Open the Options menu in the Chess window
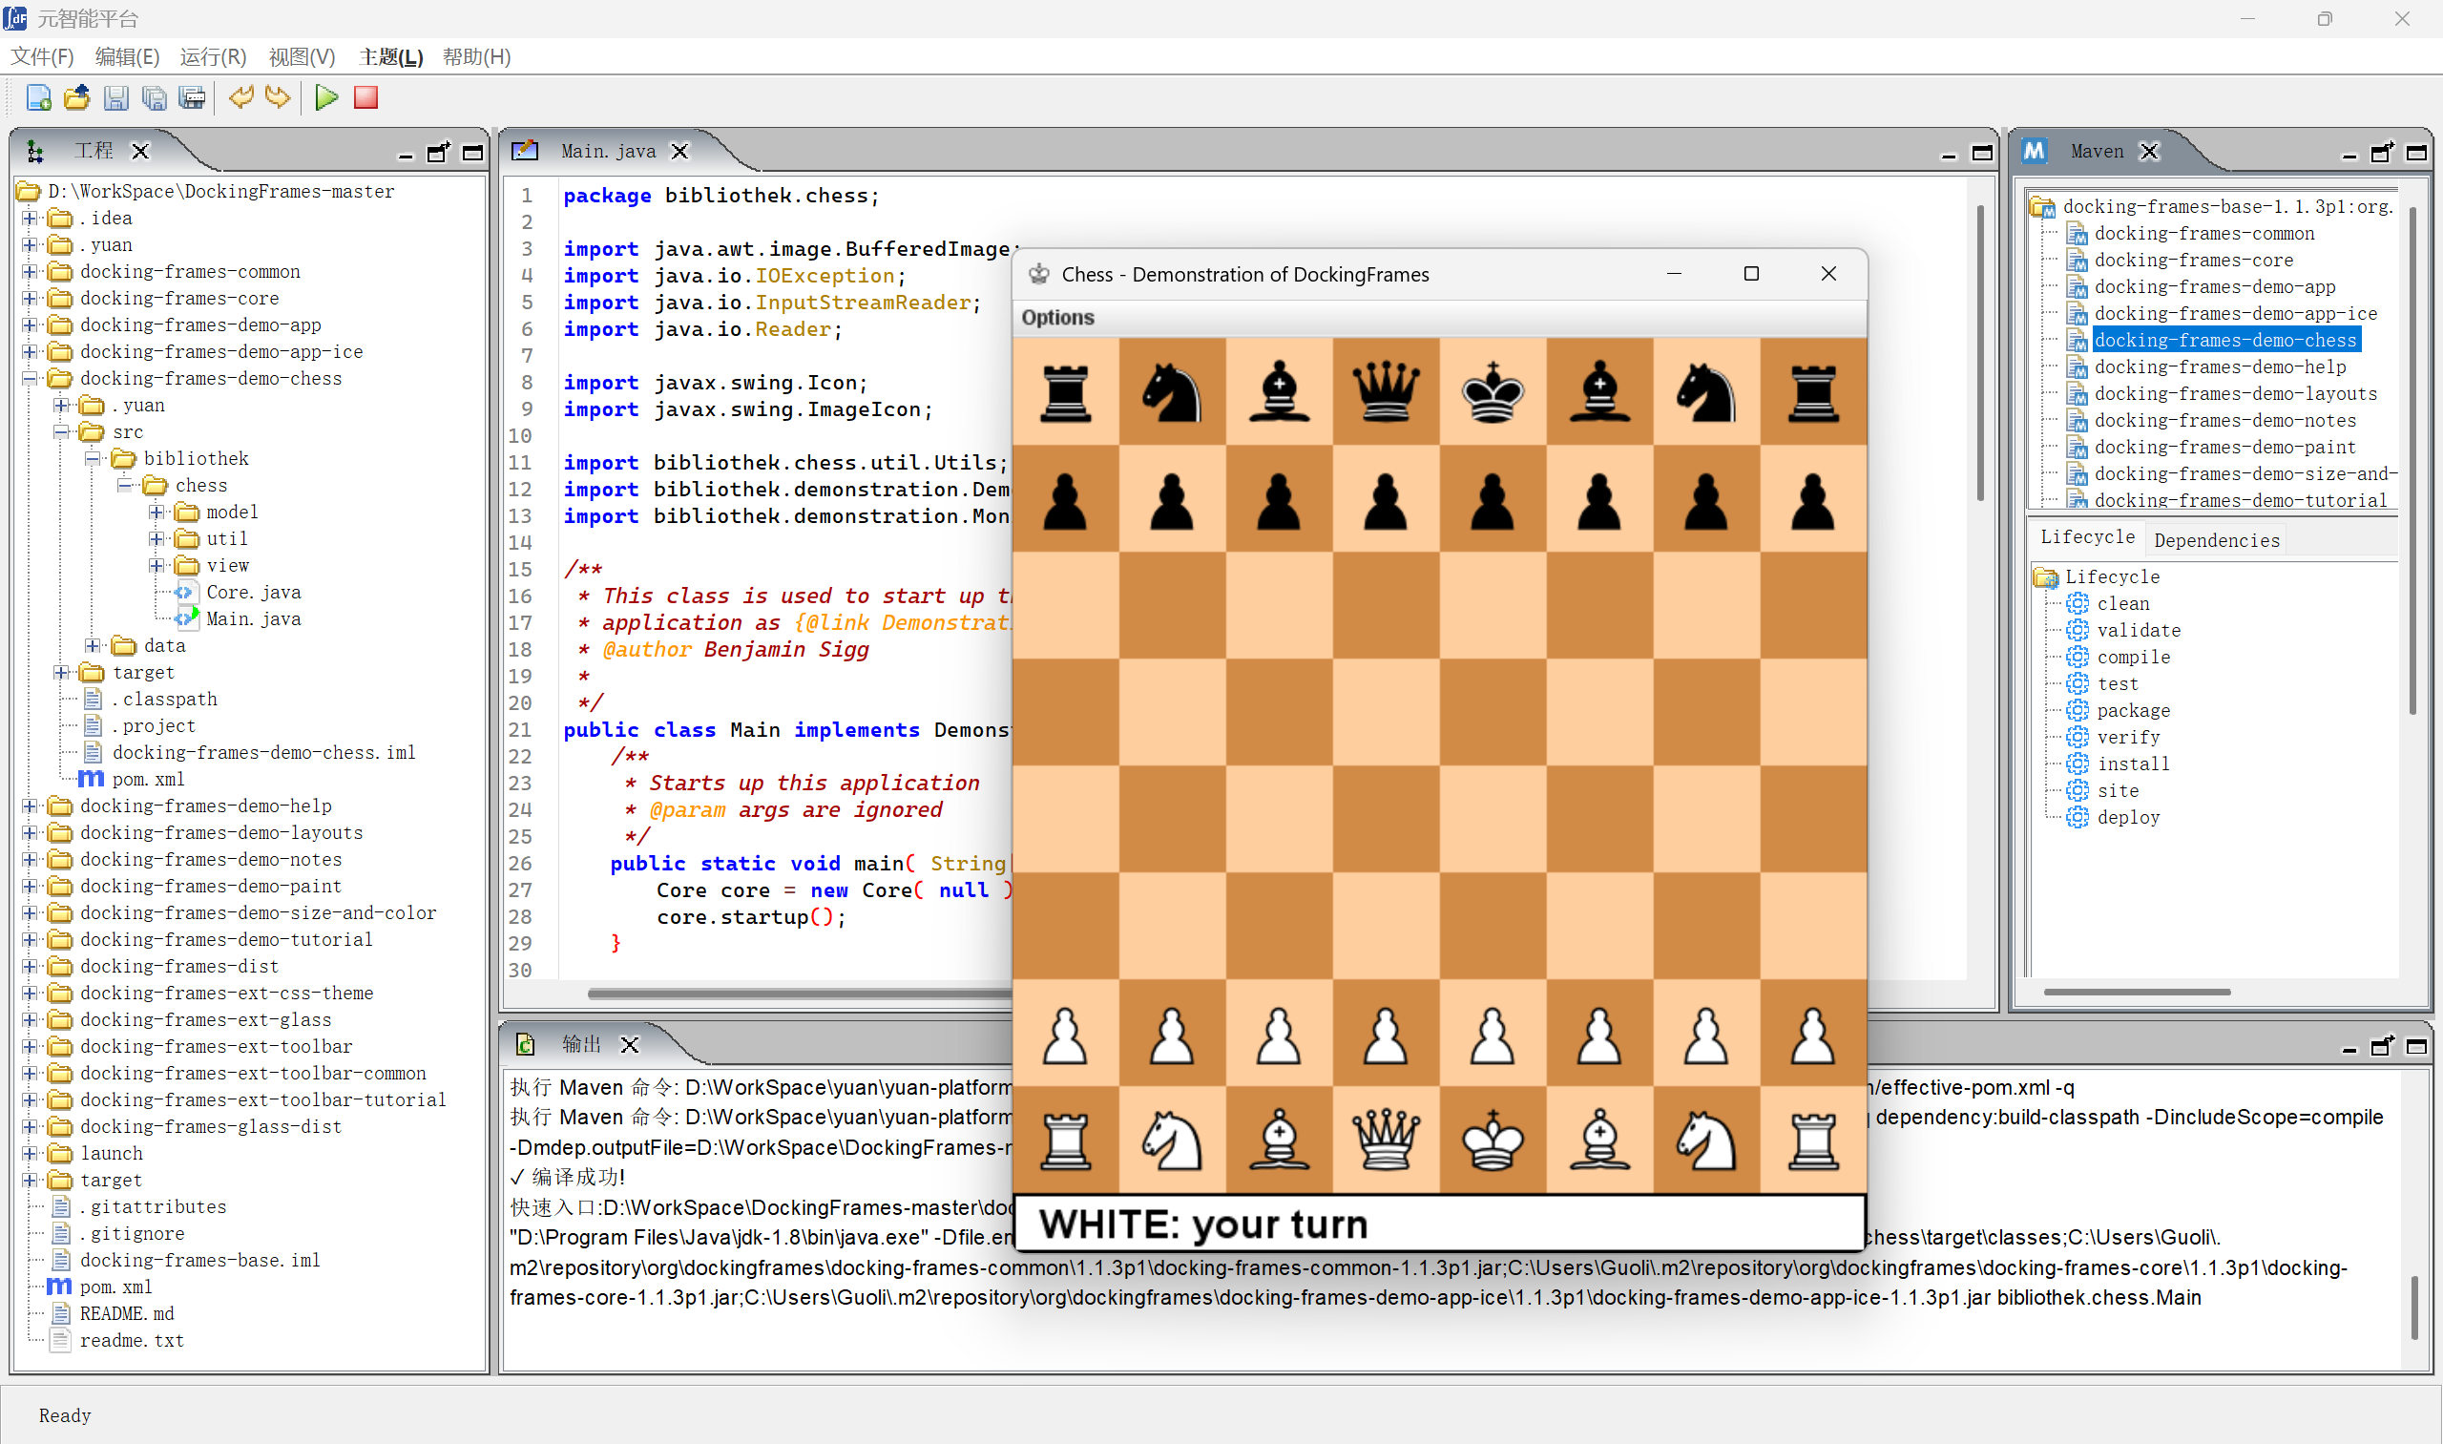 coord(1057,317)
